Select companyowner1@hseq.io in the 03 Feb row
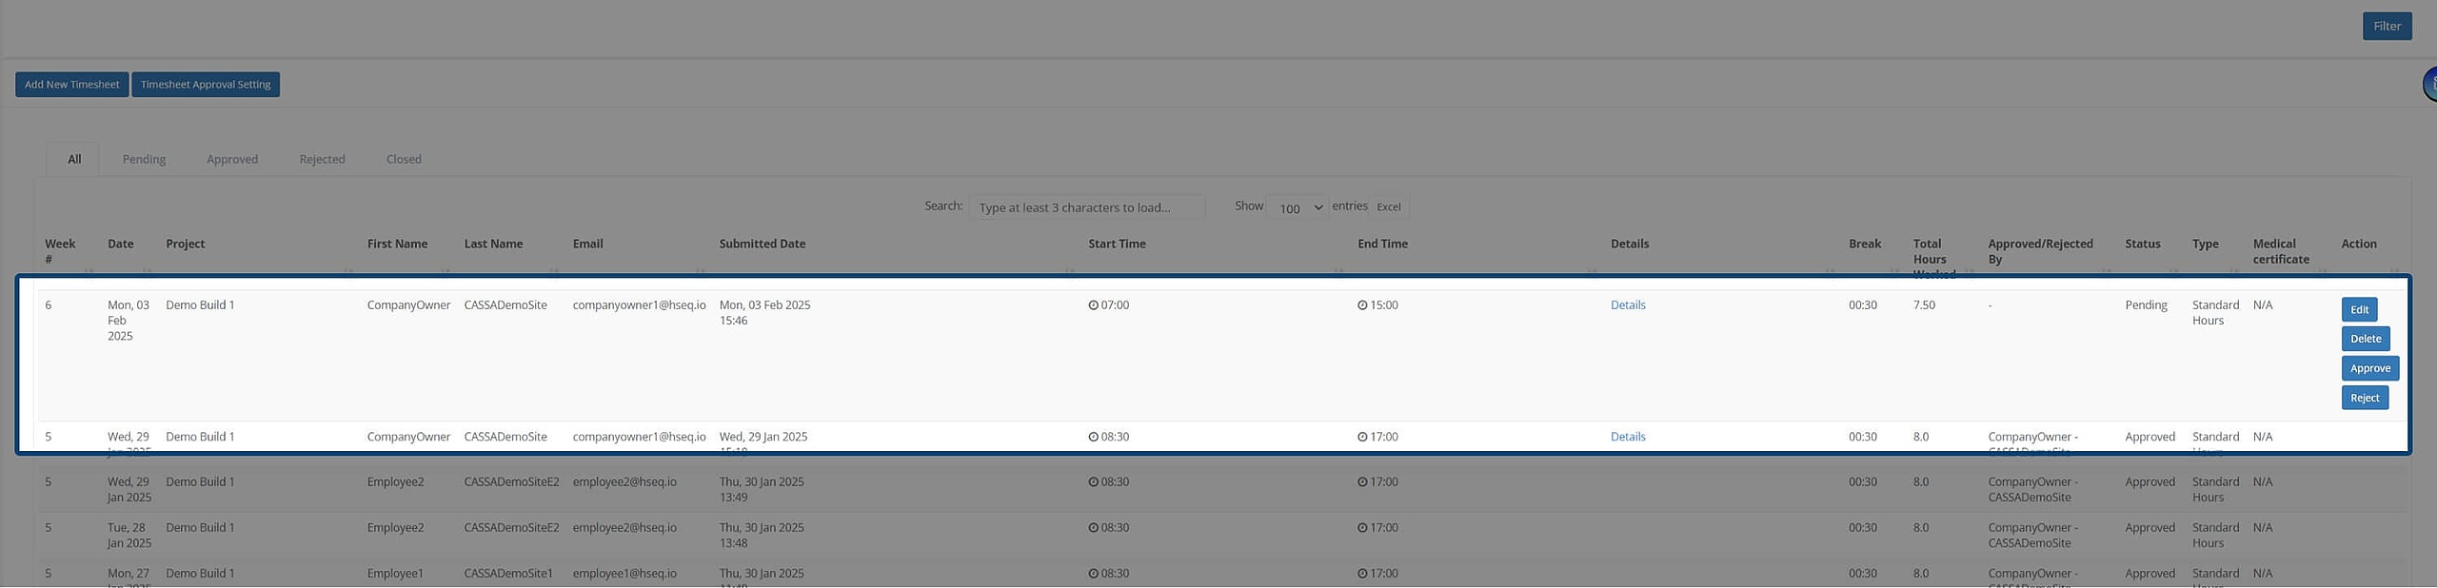This screenshot has width=2437, height=588. coord(639,305)
